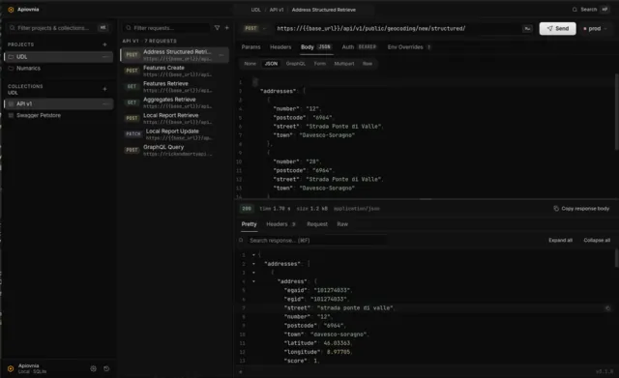Image resolution: width=619 pixels, height=378 pixels.
Task: Open the Local Report Retrieve request
Action: [174, 118]
